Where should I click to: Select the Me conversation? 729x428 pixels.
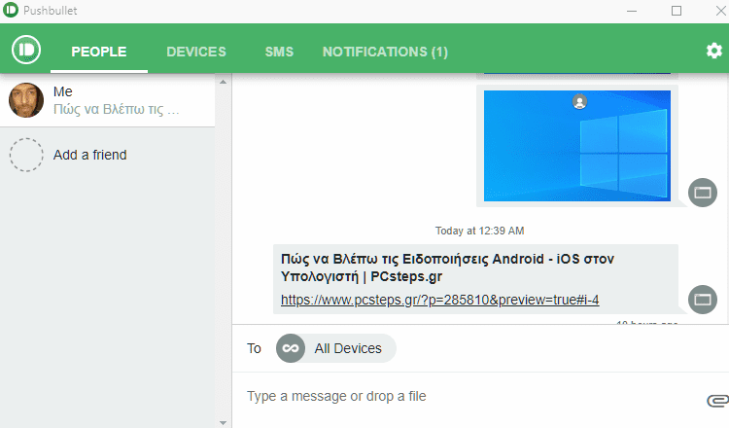pos(107,100)
